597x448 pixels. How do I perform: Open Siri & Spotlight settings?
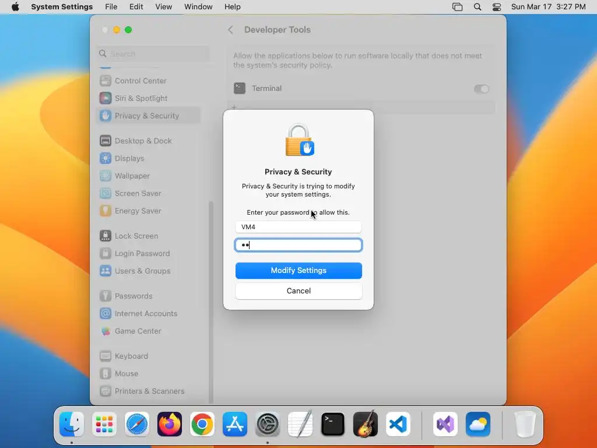click(x=148, y=98)
